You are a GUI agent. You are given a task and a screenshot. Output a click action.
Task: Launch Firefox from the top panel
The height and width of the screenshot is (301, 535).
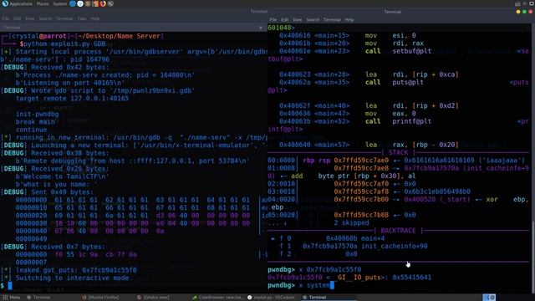[103, 3]
